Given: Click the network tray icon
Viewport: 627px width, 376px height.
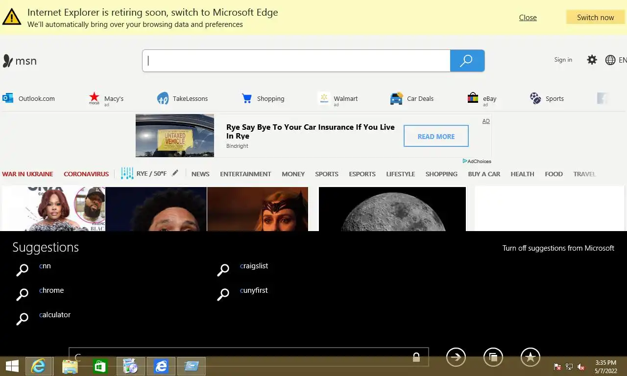Looking at the screenshot, I should click(x=569, y=367).
